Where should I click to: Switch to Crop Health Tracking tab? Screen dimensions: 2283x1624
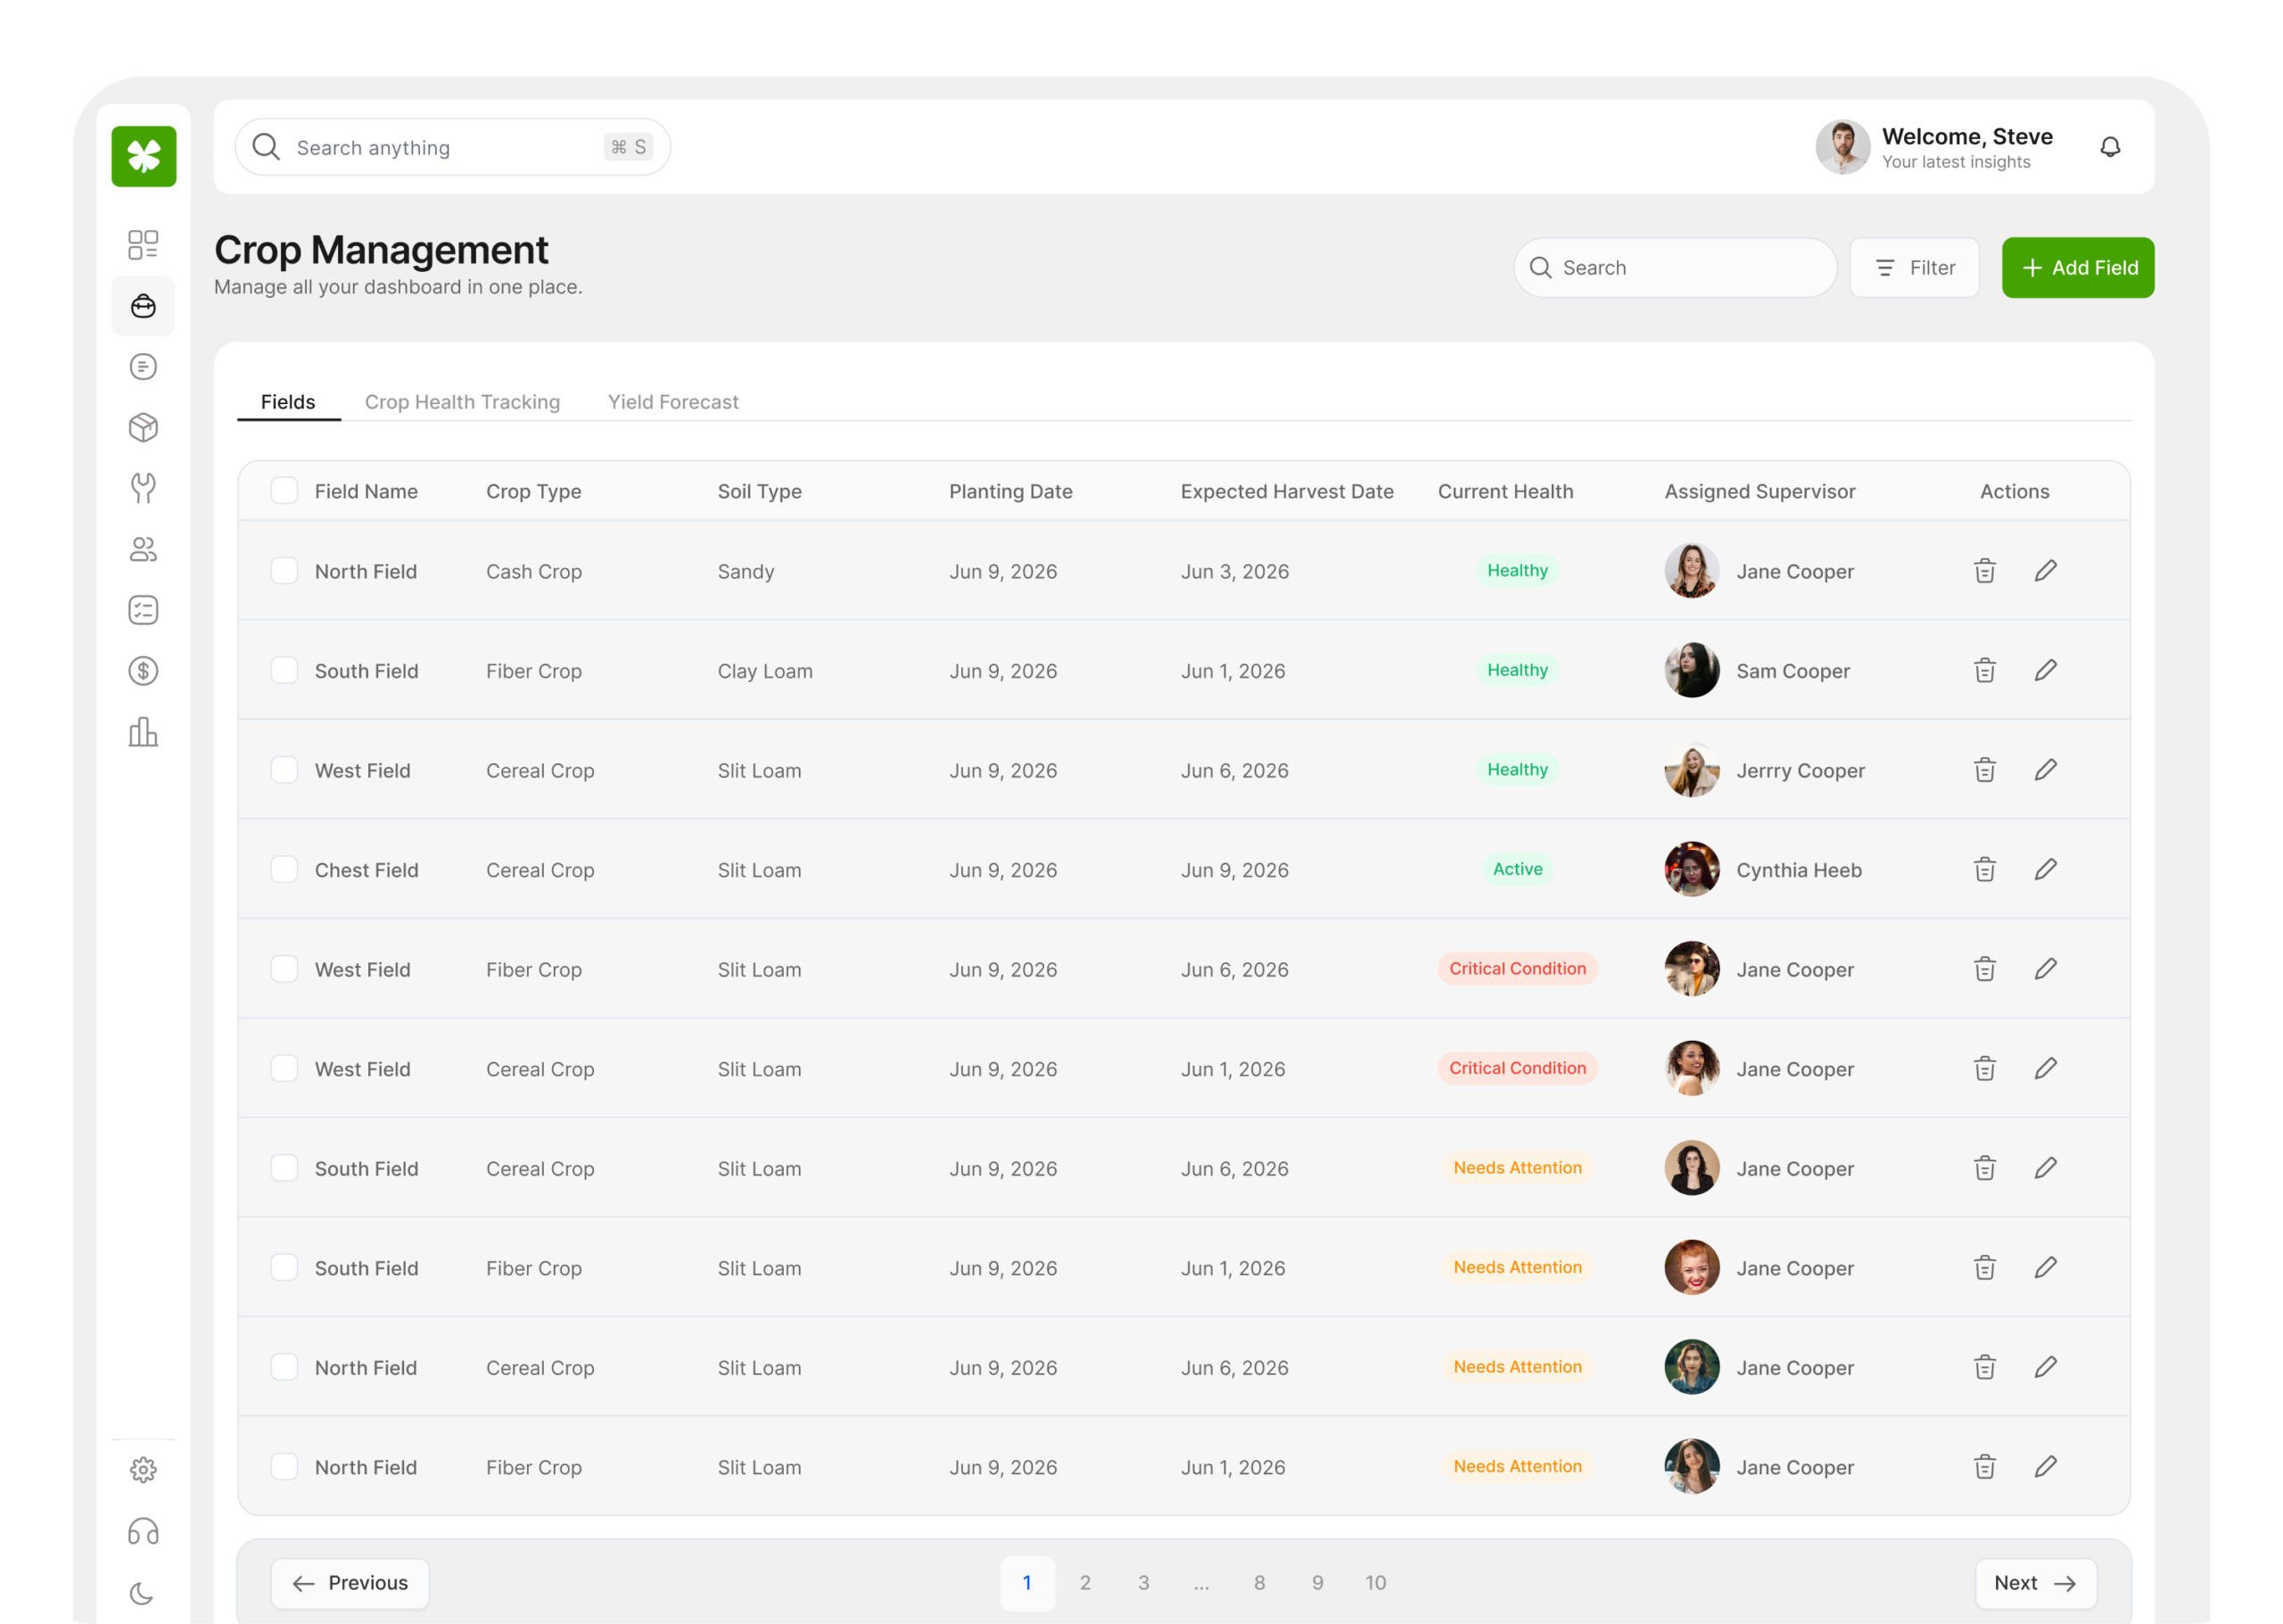462,402
